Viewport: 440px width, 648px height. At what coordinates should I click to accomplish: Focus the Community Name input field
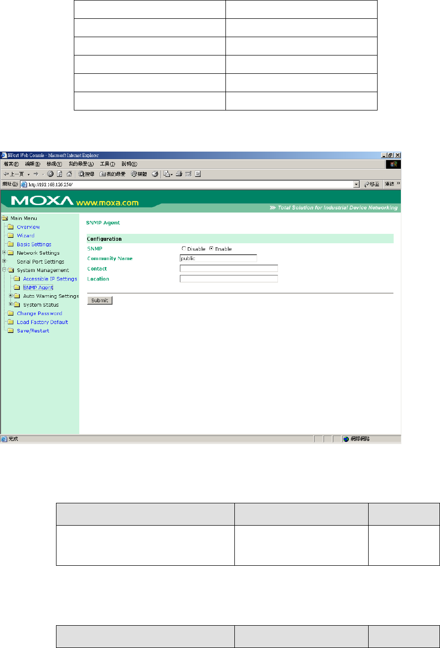tap(219, 258)
